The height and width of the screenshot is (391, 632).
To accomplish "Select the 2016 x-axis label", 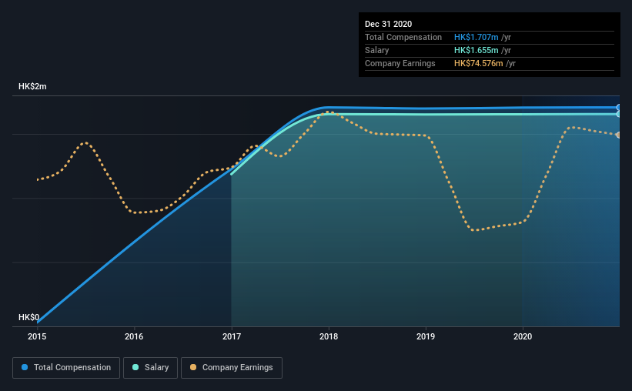I will (x=134, y=336).
